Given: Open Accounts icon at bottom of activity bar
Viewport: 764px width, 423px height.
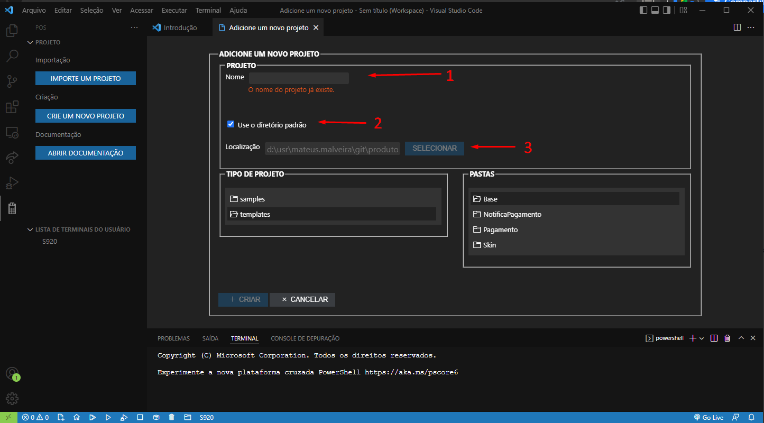Looking at the screenshot, I should coord(12,373).
